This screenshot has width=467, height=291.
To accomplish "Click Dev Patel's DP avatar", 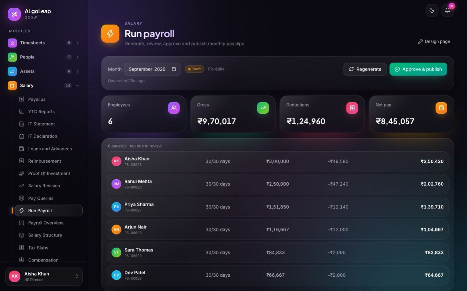I will click(x=116, y=275).
